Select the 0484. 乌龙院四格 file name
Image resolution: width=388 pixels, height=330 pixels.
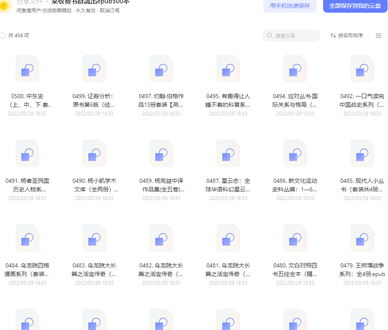click(x=27, y=270)
